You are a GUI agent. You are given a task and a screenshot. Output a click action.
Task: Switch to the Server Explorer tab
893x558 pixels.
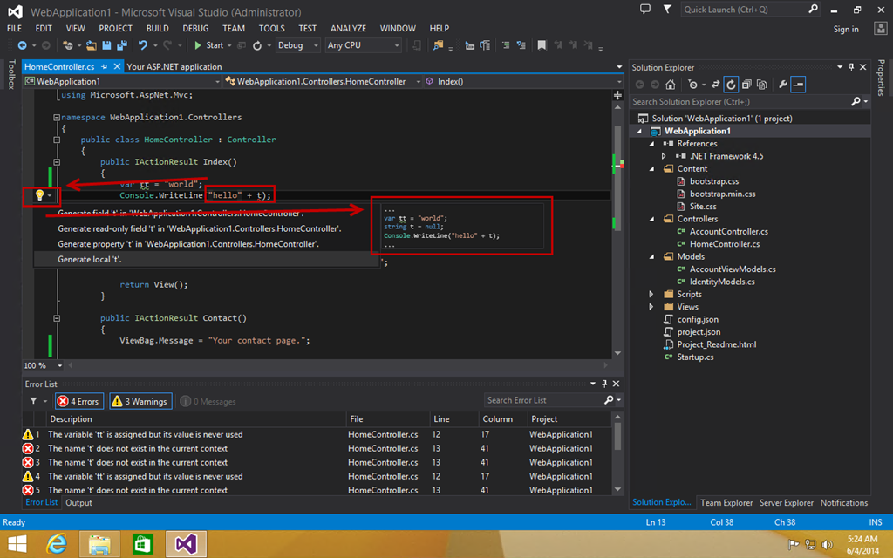click(787, 503)
